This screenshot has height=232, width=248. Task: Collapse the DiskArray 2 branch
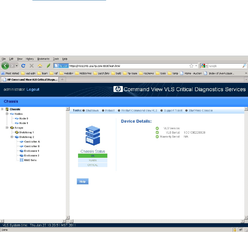click(12, 137)
